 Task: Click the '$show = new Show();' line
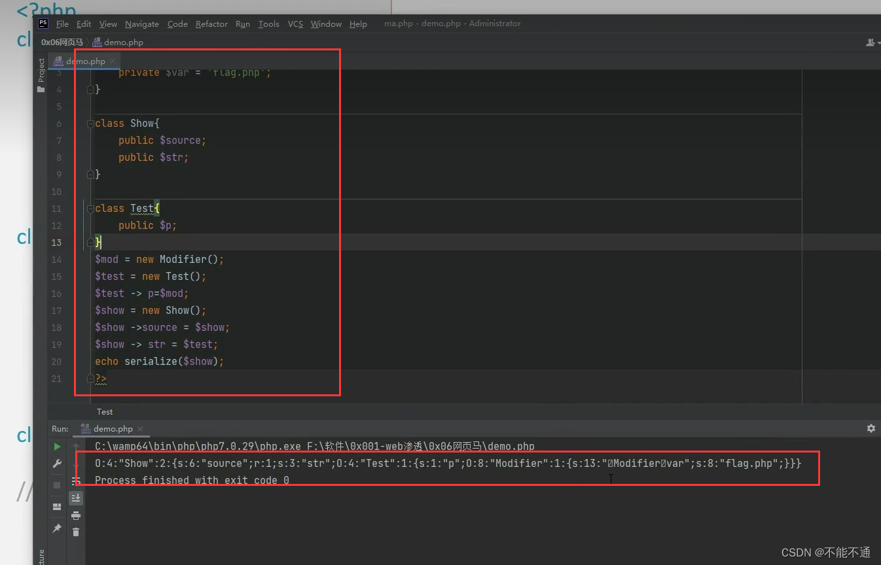tap(151, 311)
